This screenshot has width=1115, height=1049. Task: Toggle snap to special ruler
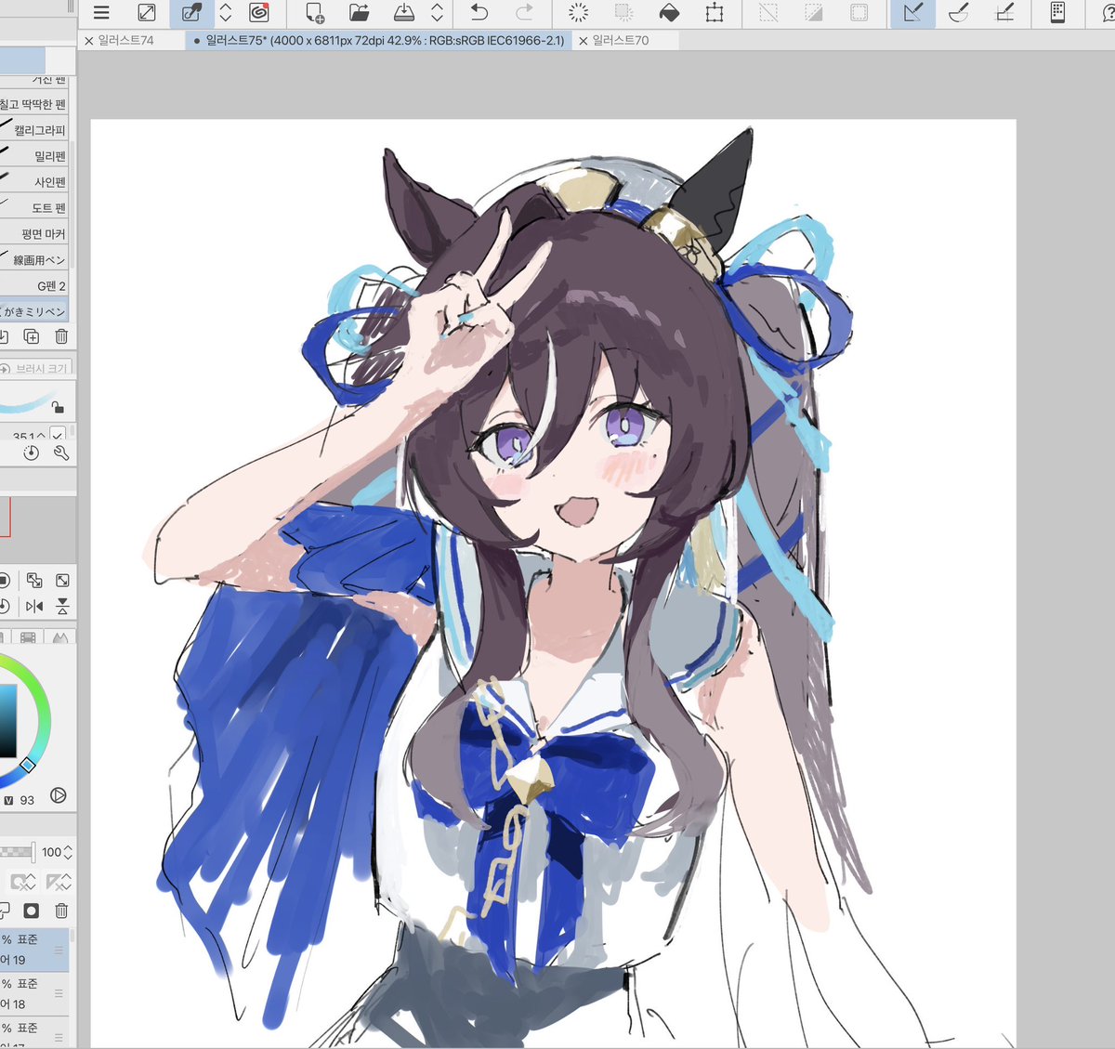959,13
